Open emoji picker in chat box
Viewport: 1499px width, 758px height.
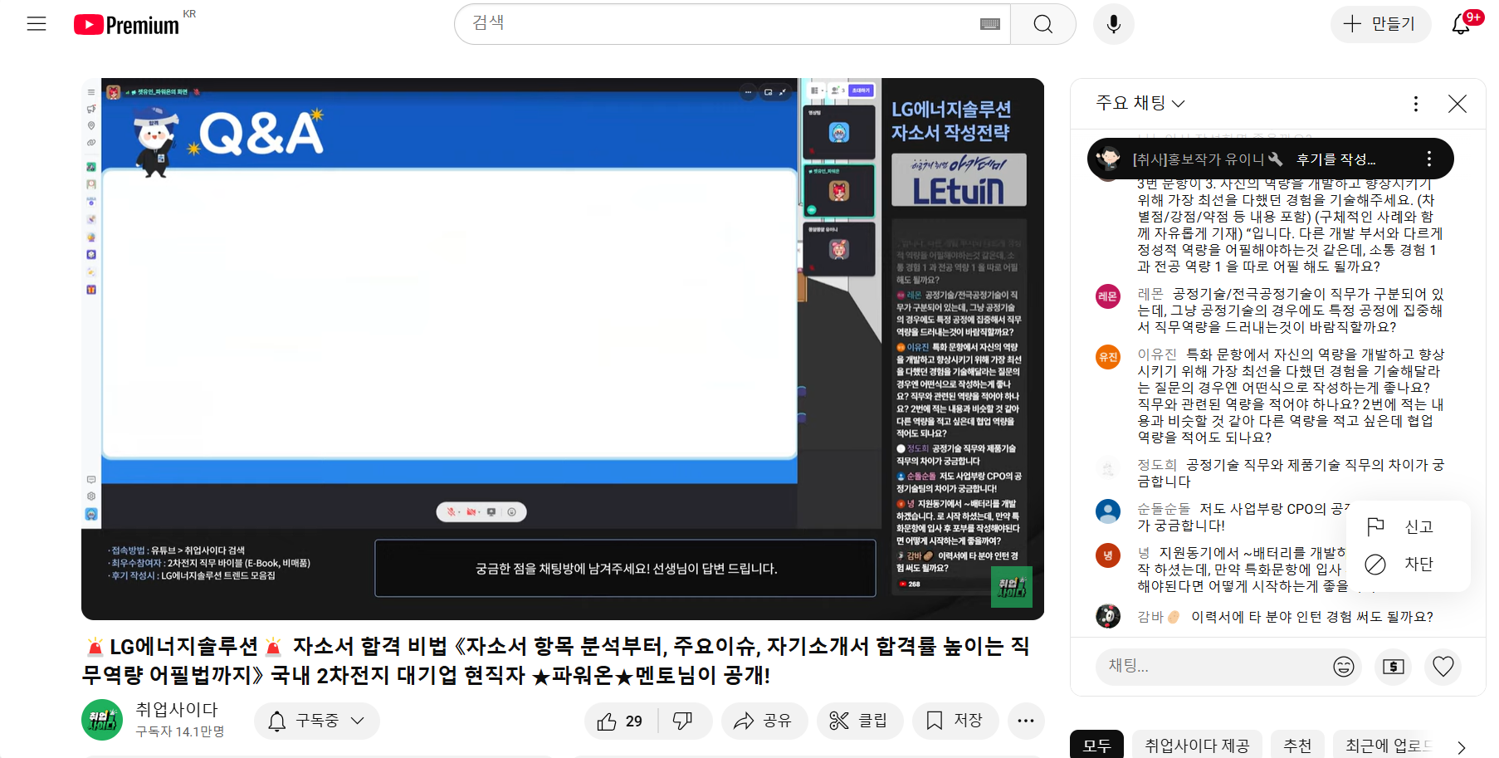(x=1343, y=667)
